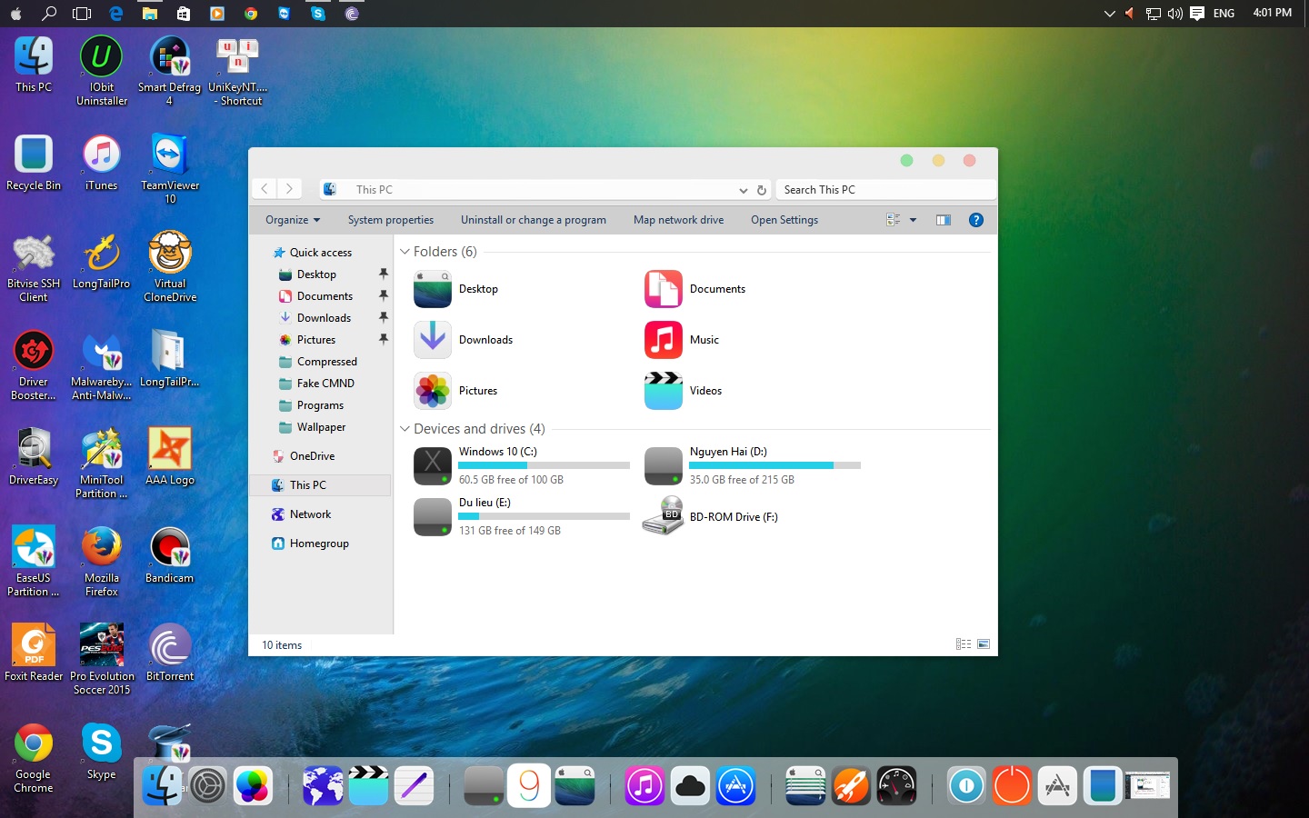Click Map network drive

click(679, 220)
